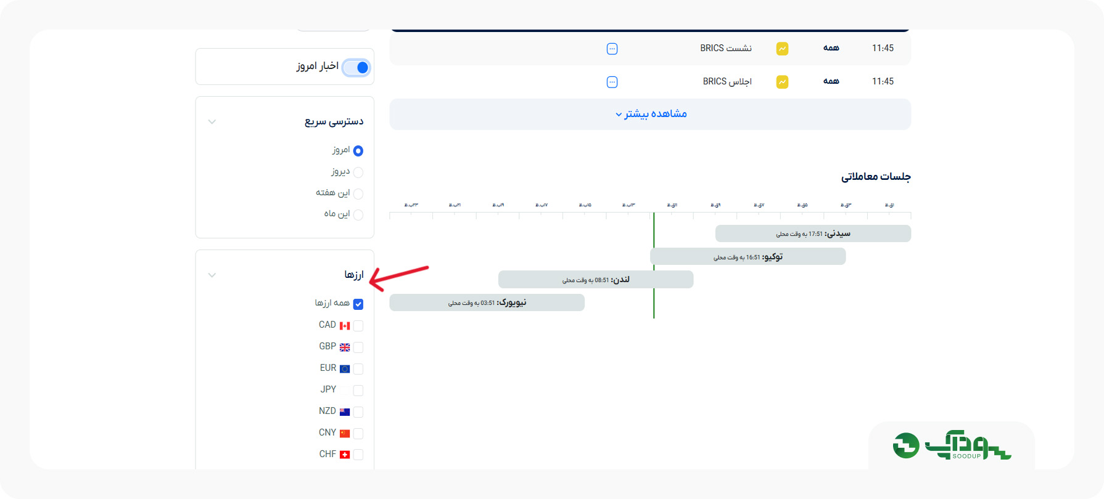Choose the این هفته radio option
This screenshot has width=1104, height=499.
coord(358,194)
